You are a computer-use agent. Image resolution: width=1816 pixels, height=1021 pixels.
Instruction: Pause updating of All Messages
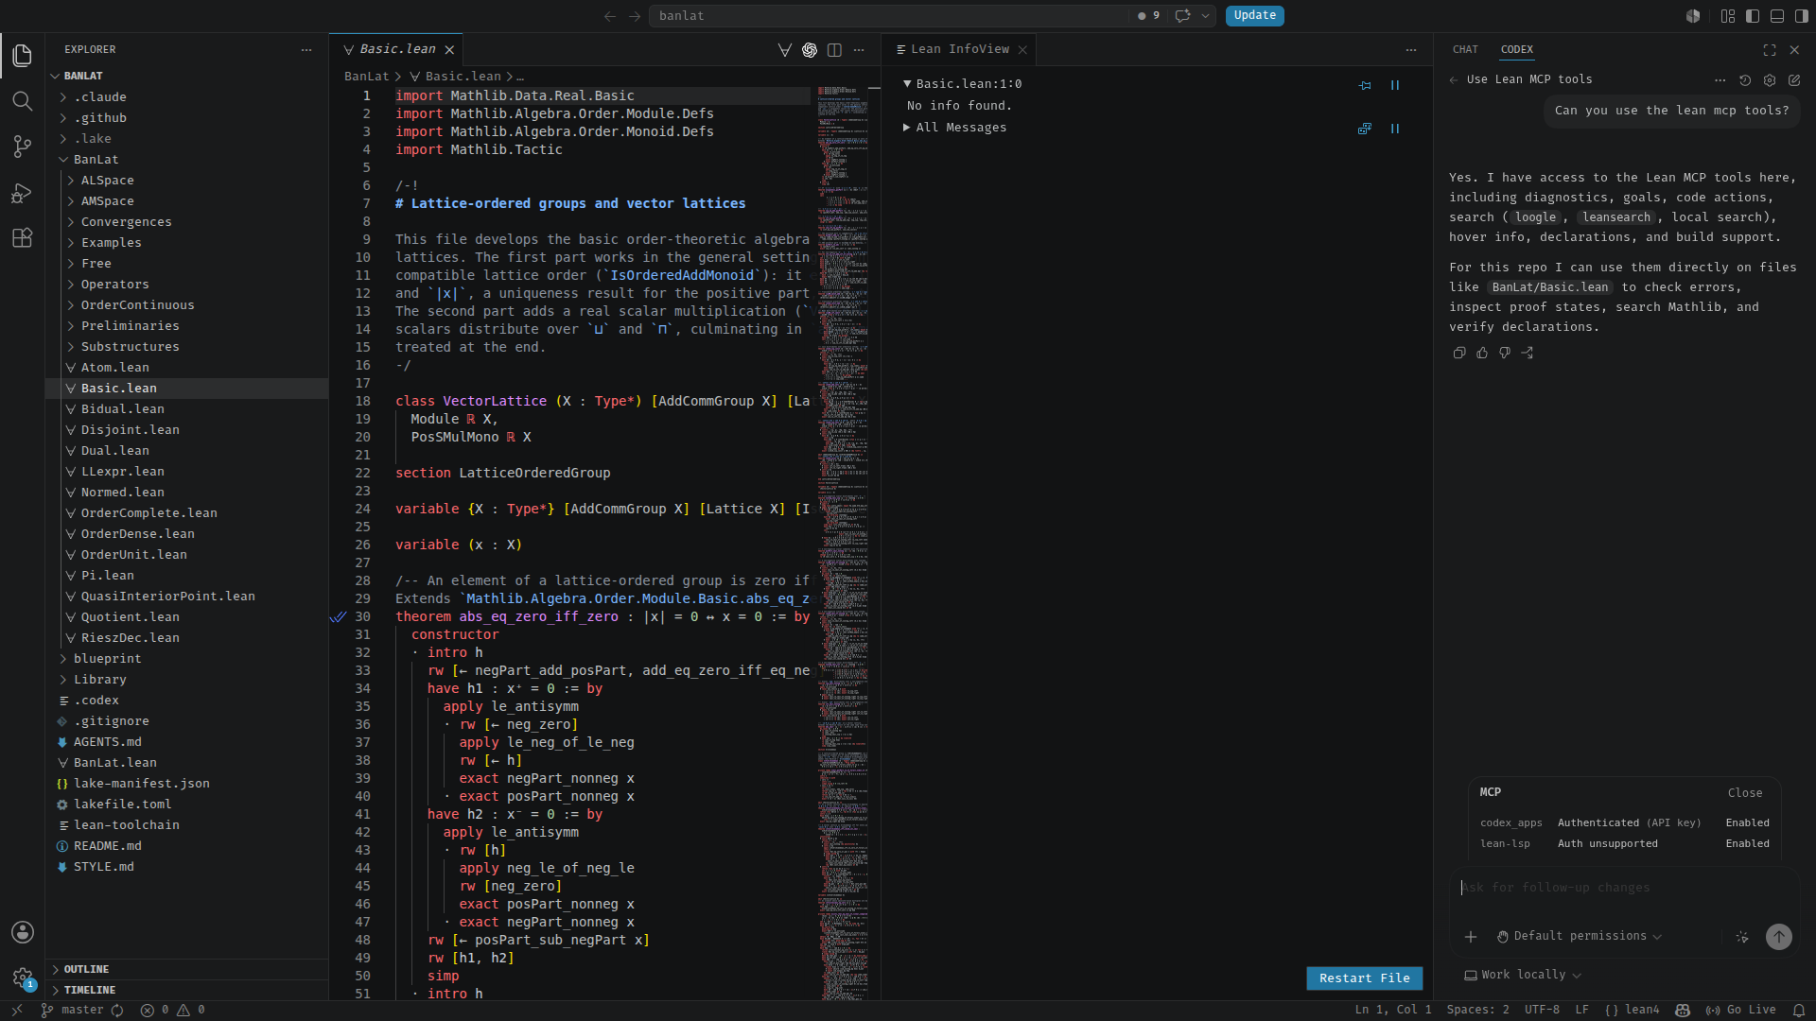coord(1395,129)
